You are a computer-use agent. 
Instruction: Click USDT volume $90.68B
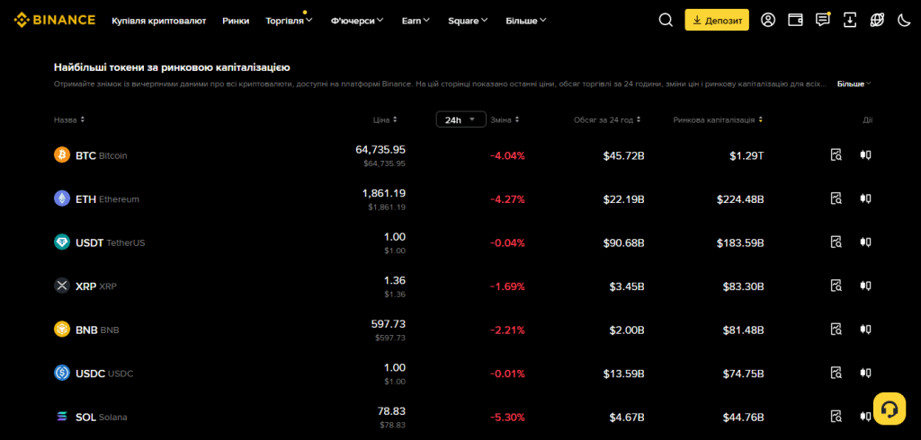[x=624, y=242]
